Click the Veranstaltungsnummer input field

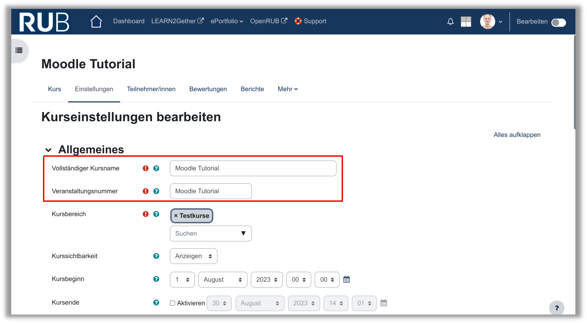point(211,191)
